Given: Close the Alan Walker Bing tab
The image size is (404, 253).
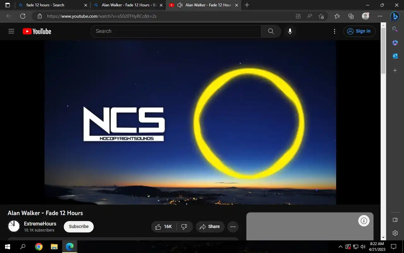Looking at the screenshot, I should [x=161, y=5].
